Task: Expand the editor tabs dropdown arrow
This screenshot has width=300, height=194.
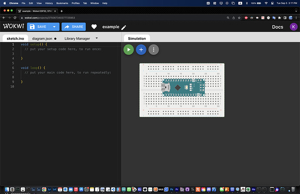Action: pyautogui.click(x=97, y=38)
